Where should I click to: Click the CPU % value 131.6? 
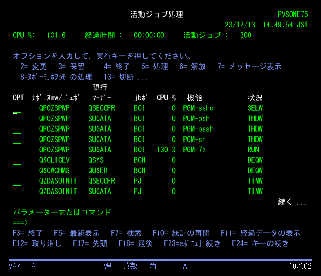click(x=56, y=35)
